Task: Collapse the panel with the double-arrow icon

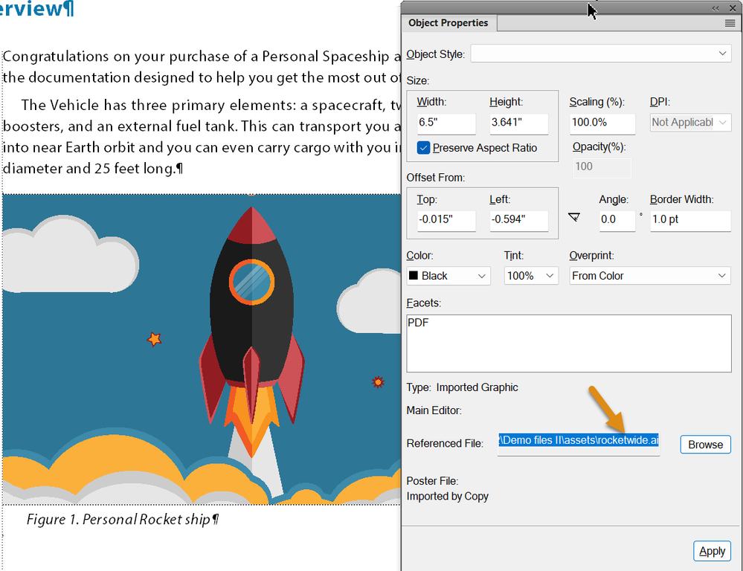Action: pos(715,8)
